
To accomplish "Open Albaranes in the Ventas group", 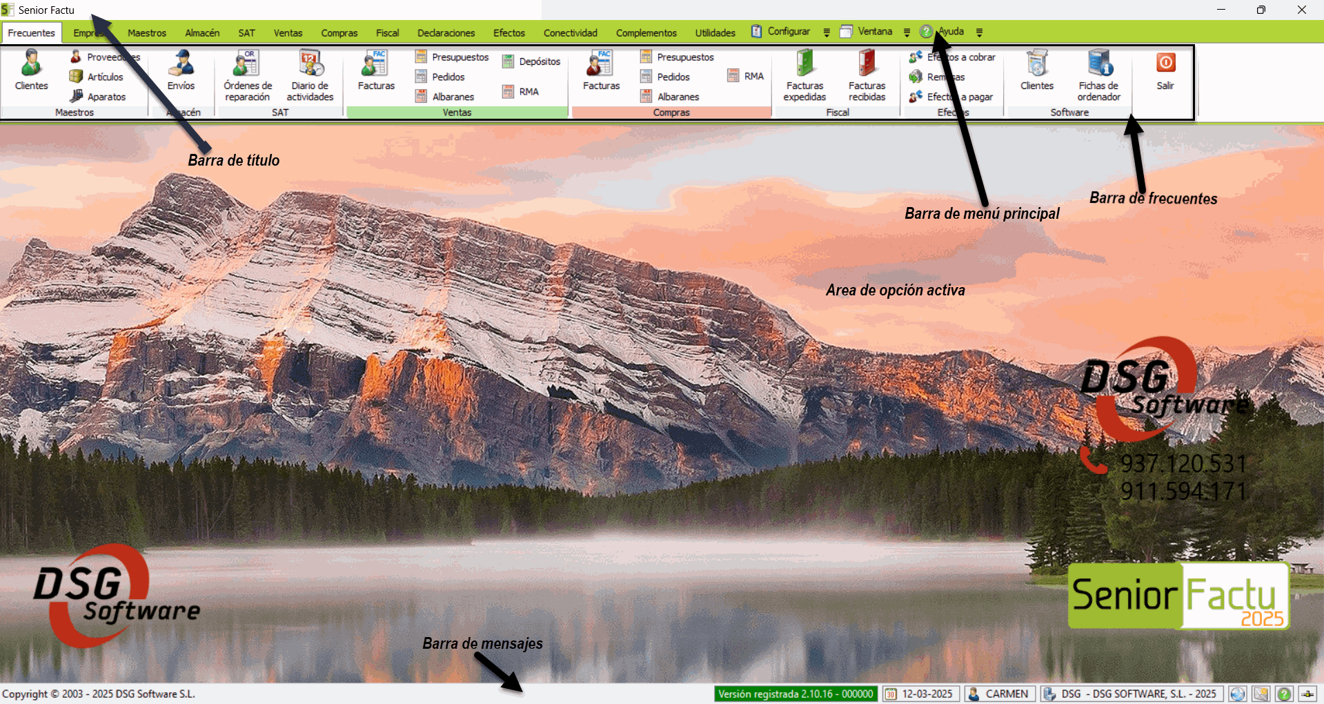I will 445,97.
